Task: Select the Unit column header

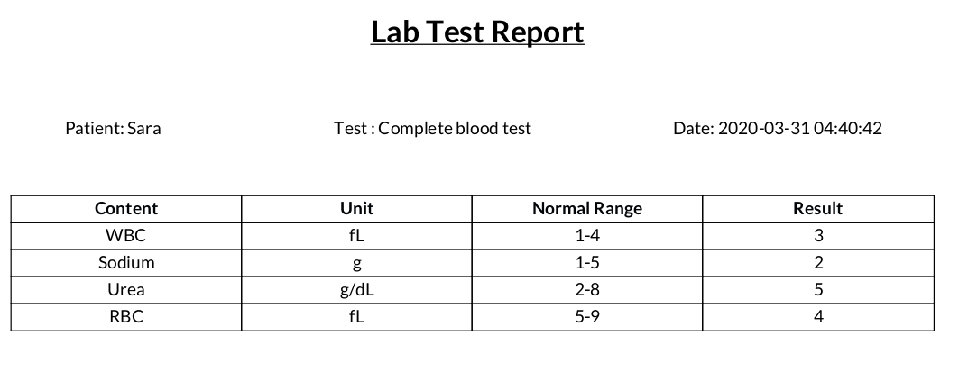Action: point(356,209)
